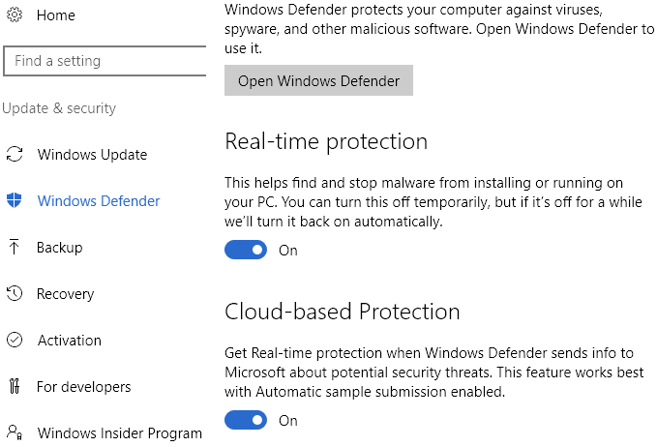Switch to the Backup page
The image size is (657, 447).
[x=59, y=248]
